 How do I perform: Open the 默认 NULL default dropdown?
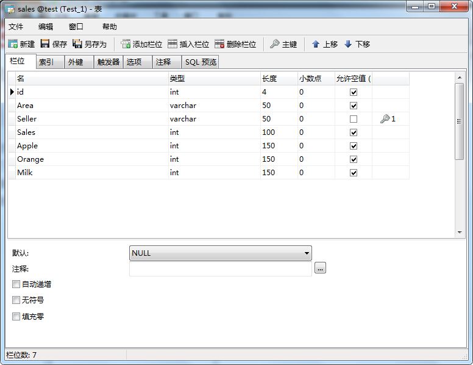[221, 253]
